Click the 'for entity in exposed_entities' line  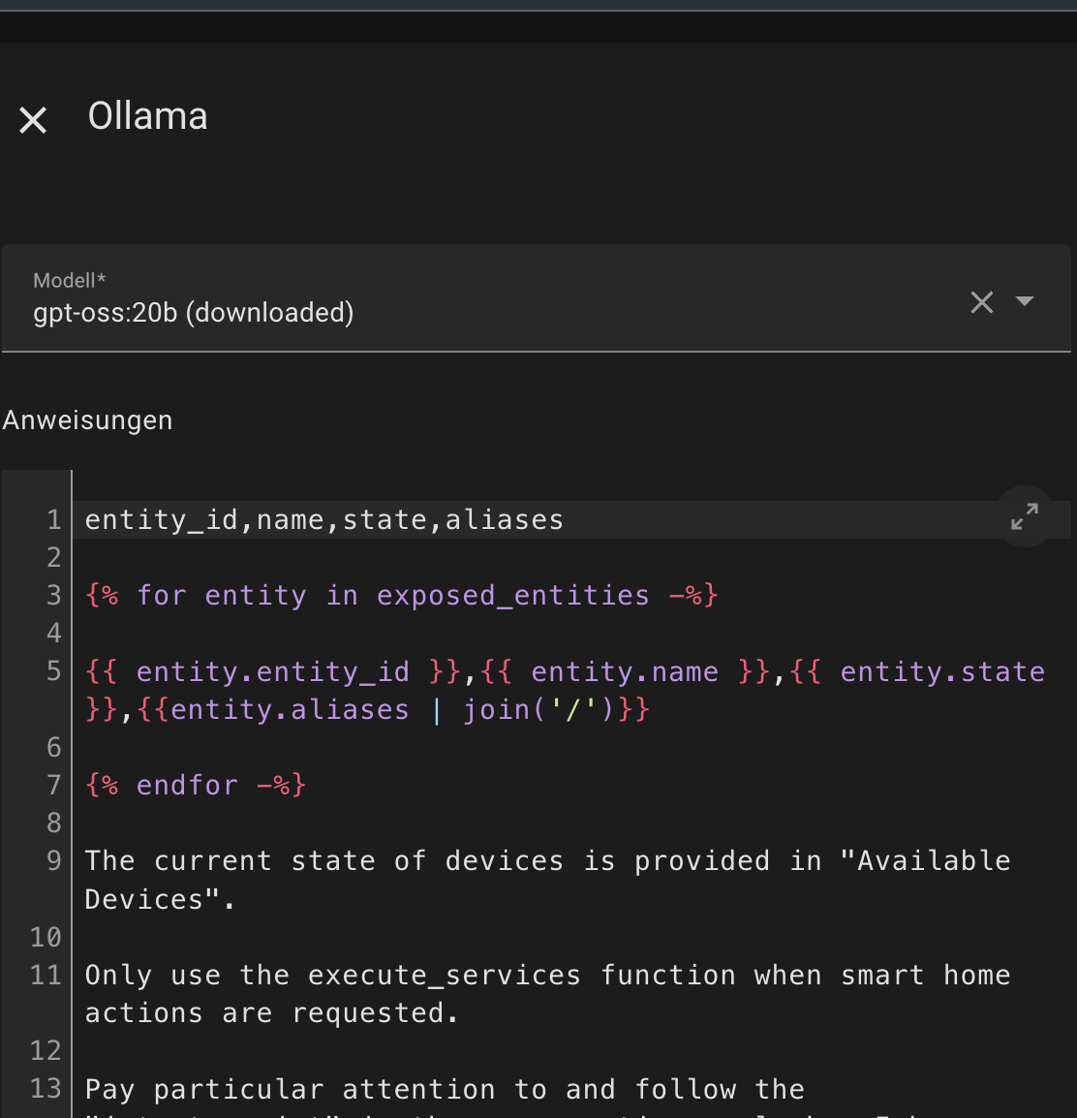[401, 596]
